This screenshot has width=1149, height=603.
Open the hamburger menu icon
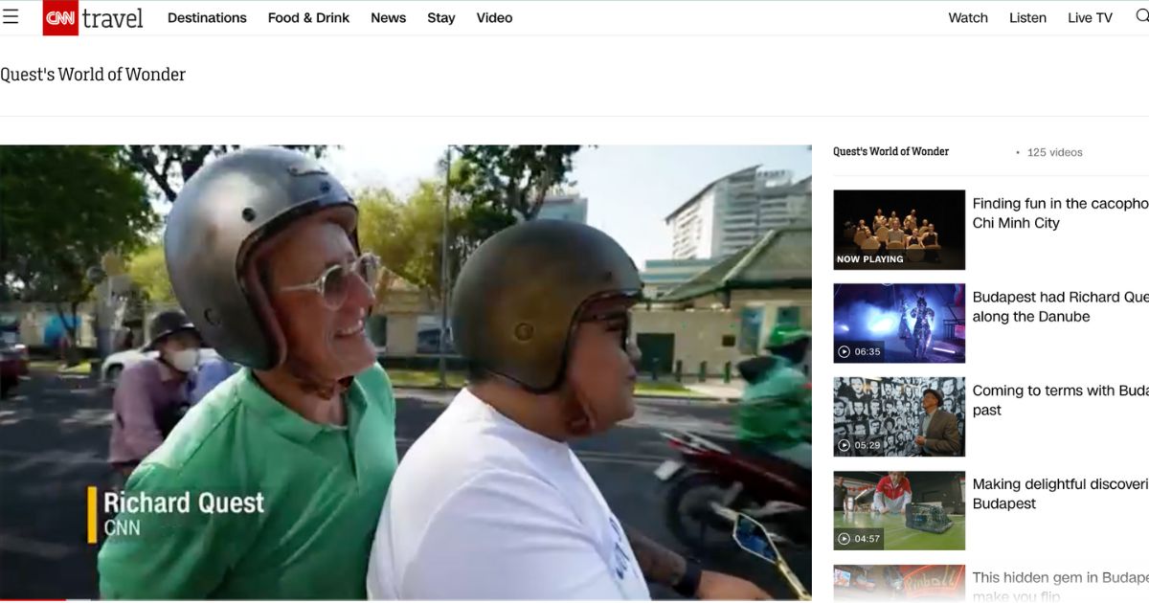click(x=11, y=17)
